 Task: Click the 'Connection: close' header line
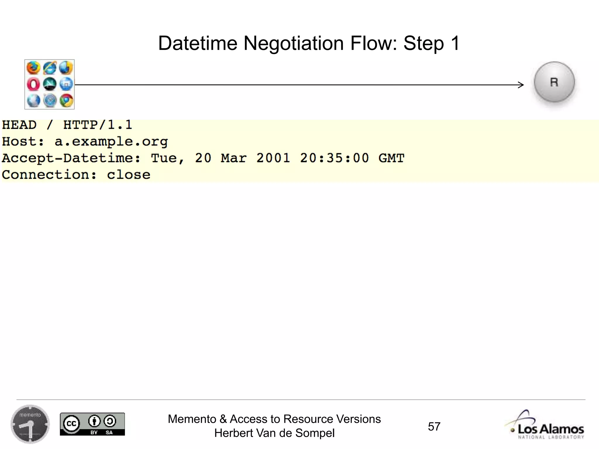pos(76,175)
